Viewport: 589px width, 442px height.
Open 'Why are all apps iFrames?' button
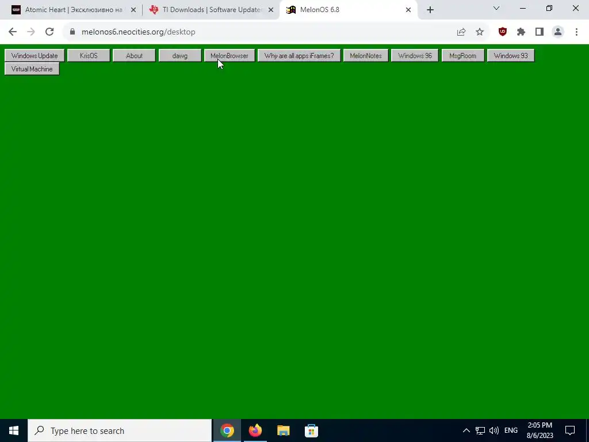[299, 56]
